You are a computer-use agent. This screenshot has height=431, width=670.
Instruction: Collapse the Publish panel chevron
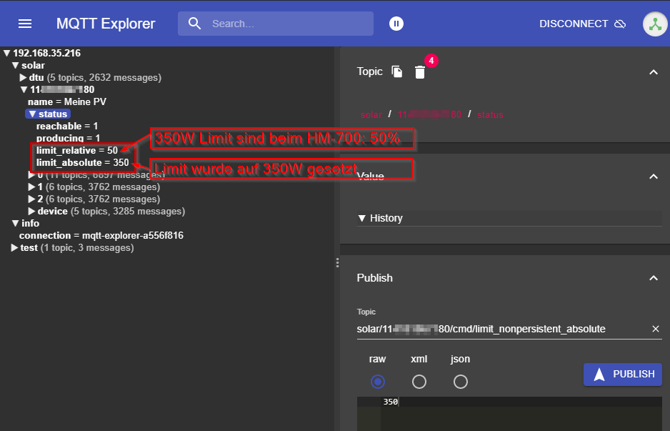[654, 278]
